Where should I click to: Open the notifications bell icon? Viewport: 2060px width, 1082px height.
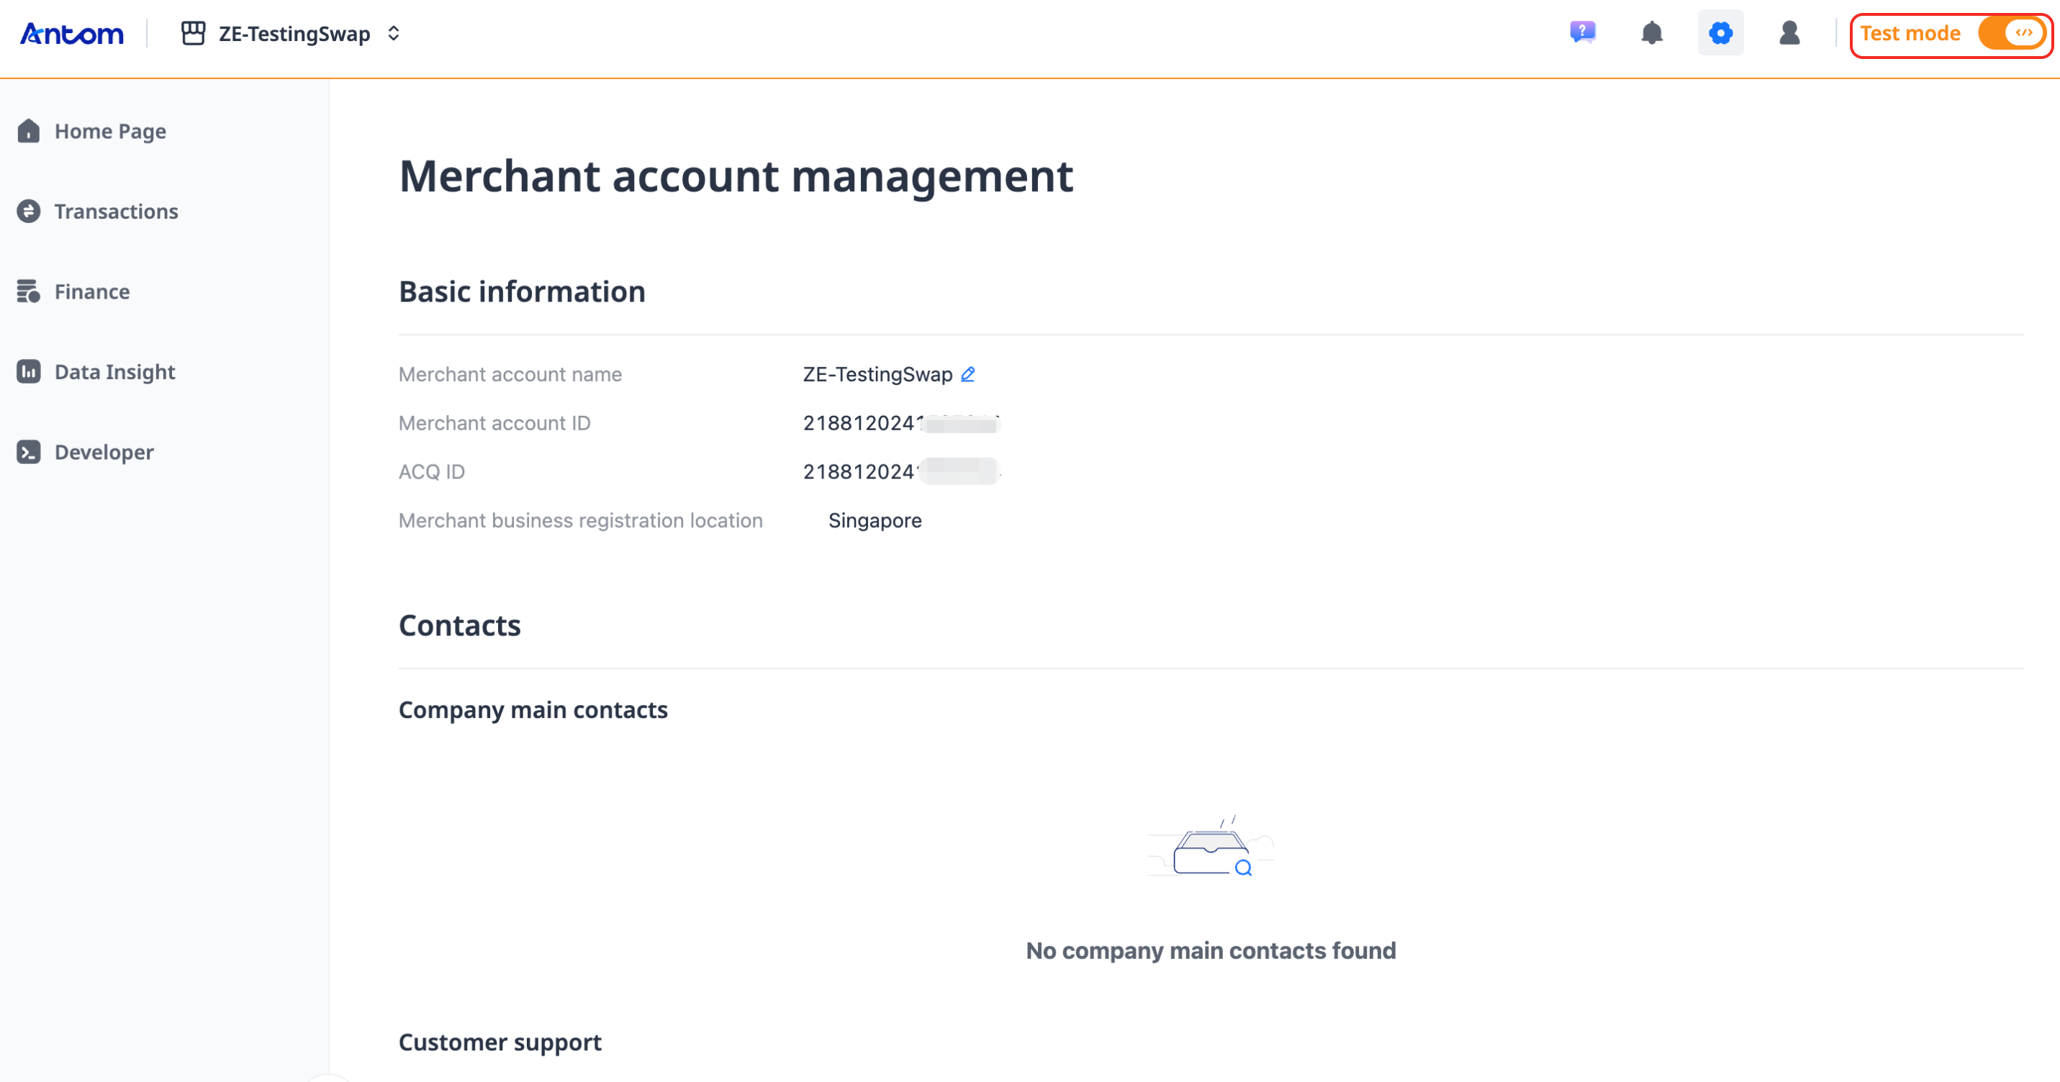(1651, 33)
